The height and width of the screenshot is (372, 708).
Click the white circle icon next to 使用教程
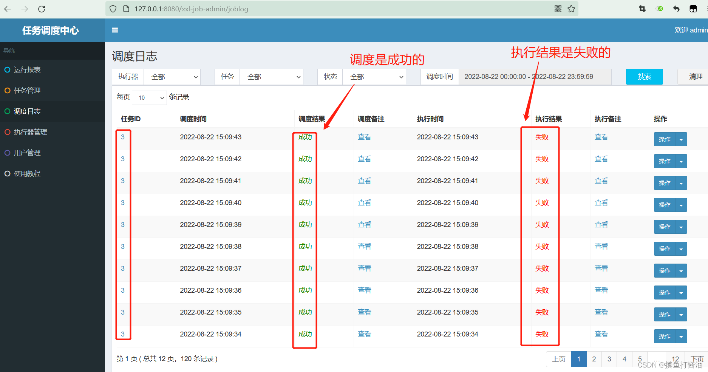click(x=7, y=174)
